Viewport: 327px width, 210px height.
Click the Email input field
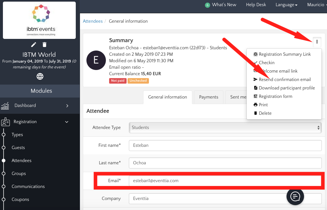[x=225, y=181]
